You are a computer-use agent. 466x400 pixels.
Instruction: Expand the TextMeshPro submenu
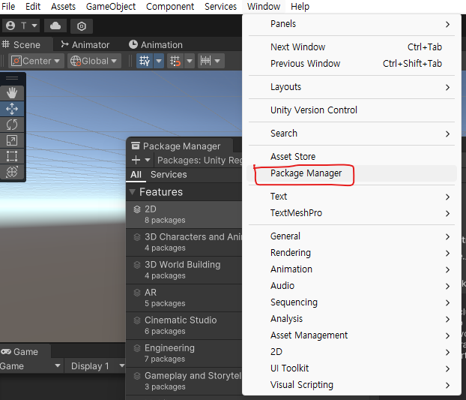pyautogui.click(x=351, y=213)
